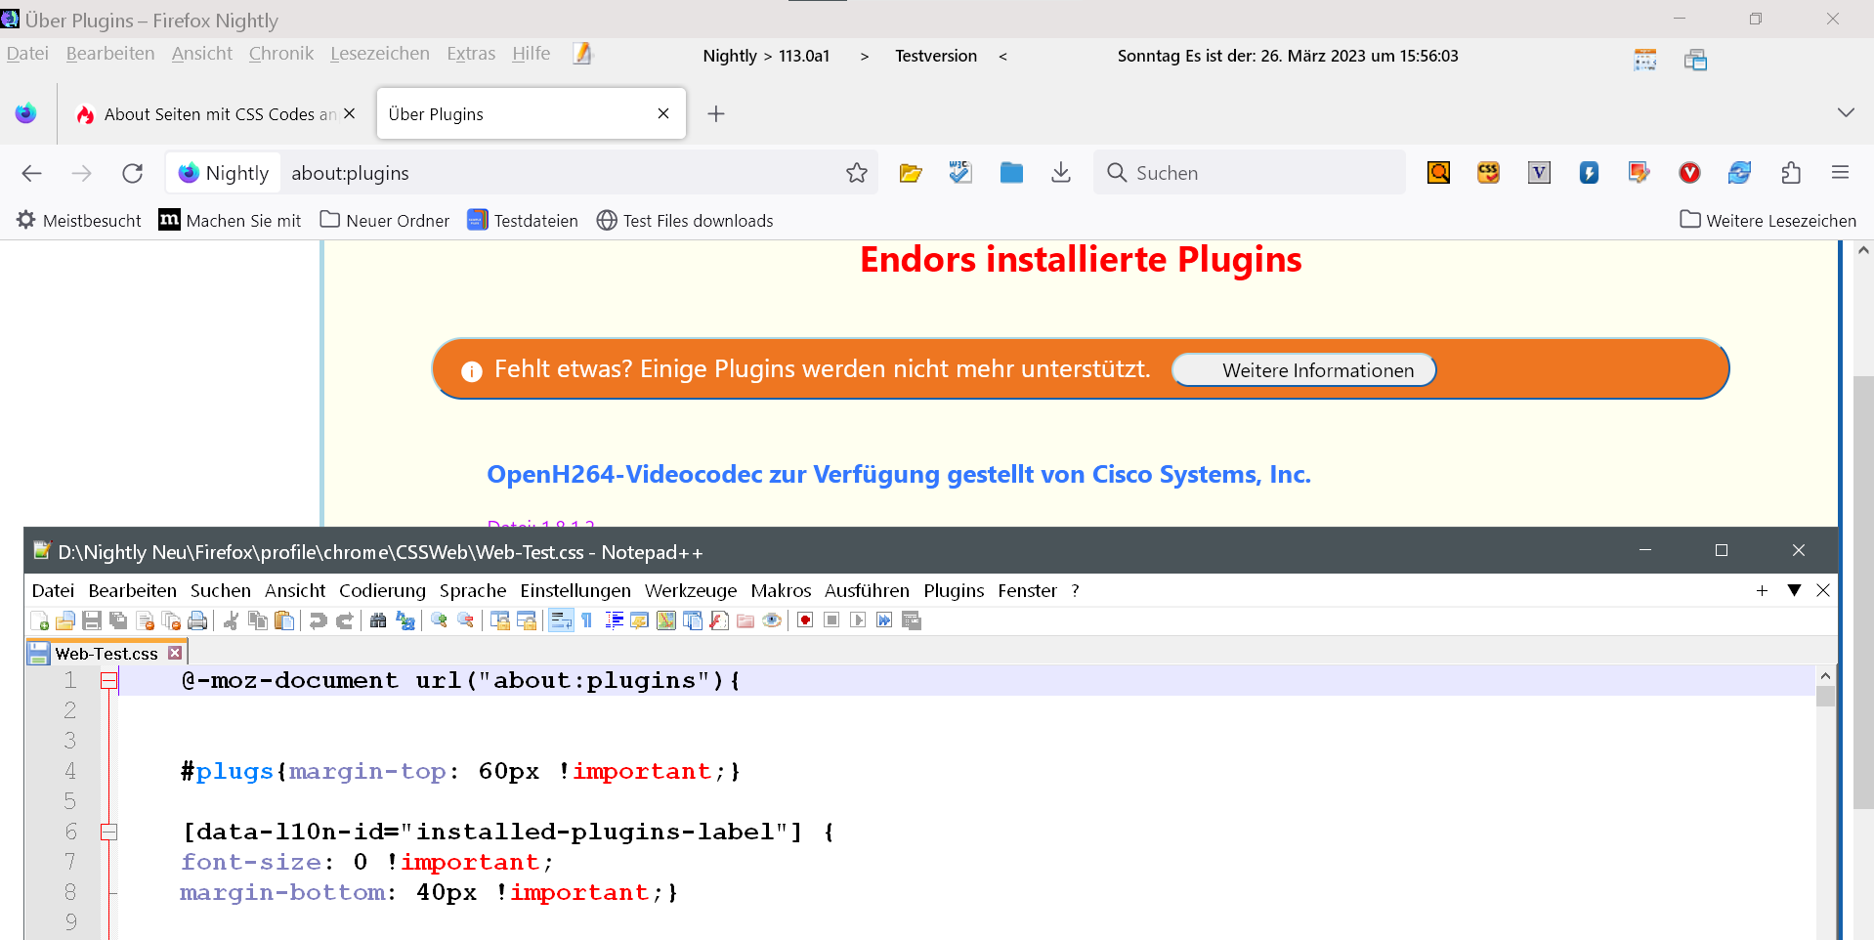The image size is (1874, 940).
Task: Collapse the code fold at line 6
Action: [x=108, y=832]
